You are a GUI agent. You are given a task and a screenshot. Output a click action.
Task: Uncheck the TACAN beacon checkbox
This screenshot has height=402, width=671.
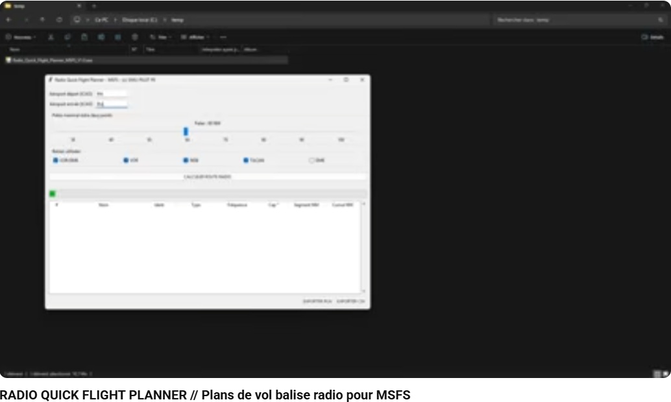(246, 160)
